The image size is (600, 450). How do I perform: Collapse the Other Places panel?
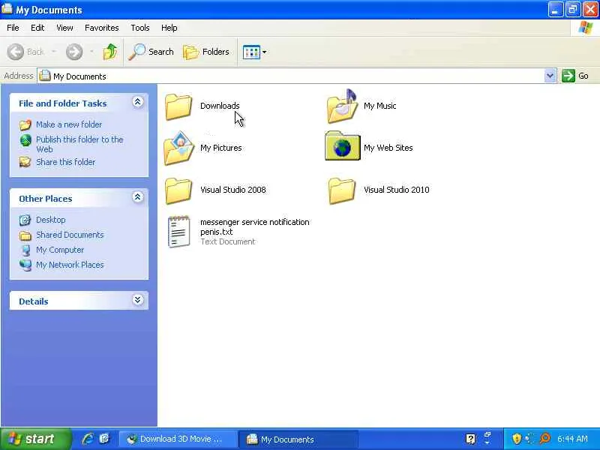(x=138, y=197)
